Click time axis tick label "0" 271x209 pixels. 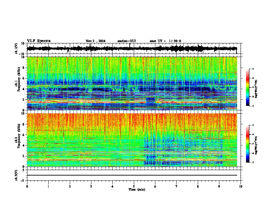click(27, 186)
